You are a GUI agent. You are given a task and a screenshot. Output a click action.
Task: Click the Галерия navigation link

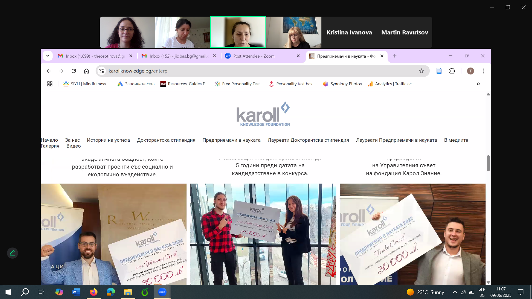click(x=50, y=146)
